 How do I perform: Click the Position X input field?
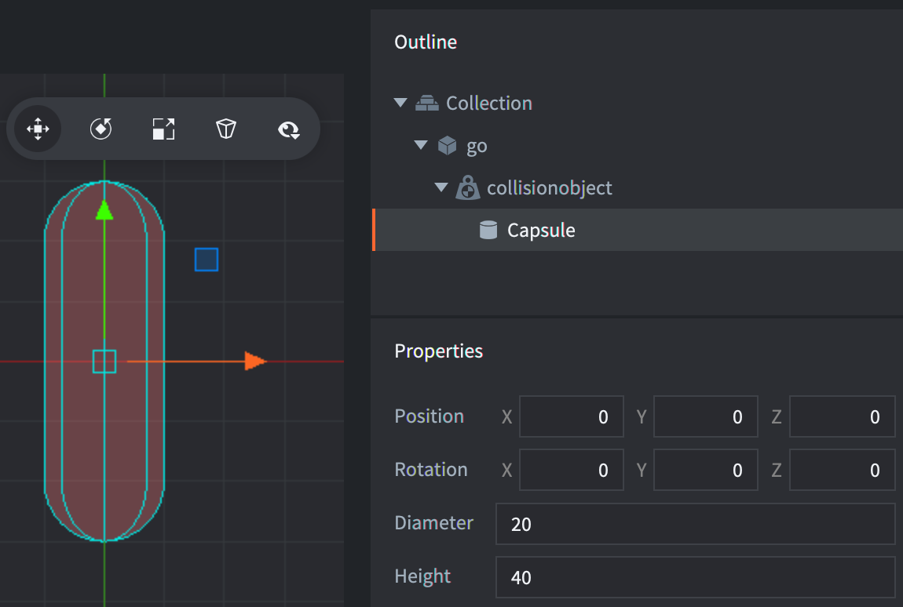(571, 416)
